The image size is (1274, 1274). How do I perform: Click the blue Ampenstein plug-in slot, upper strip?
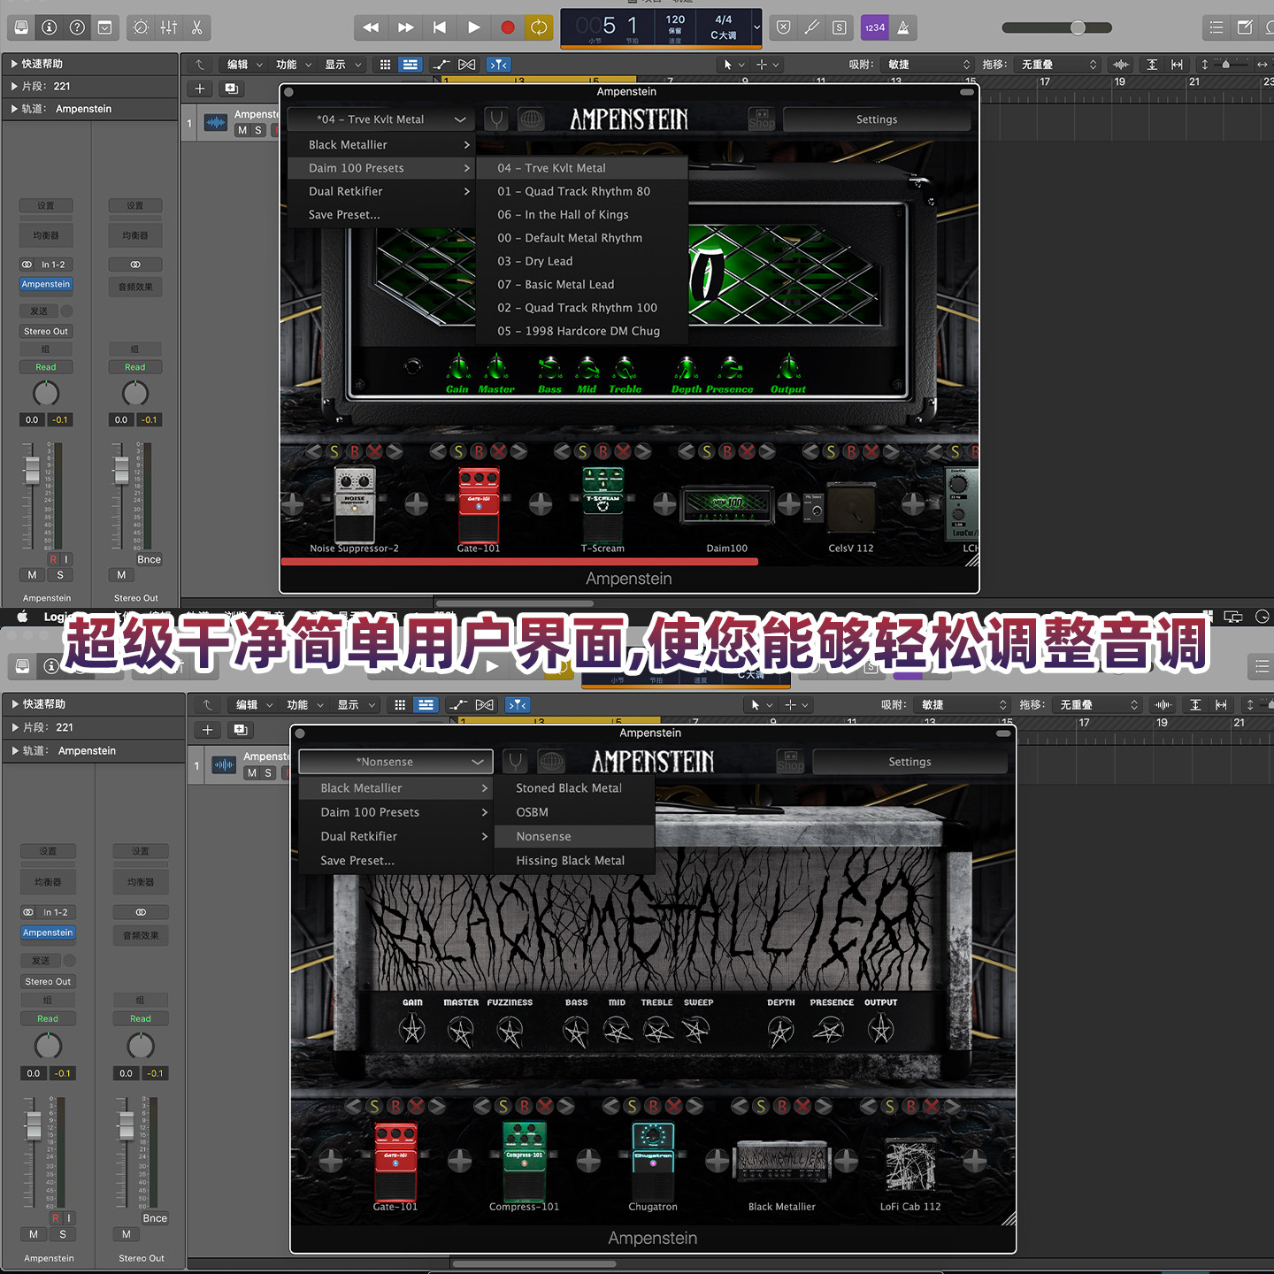click(x=46, y=284)
